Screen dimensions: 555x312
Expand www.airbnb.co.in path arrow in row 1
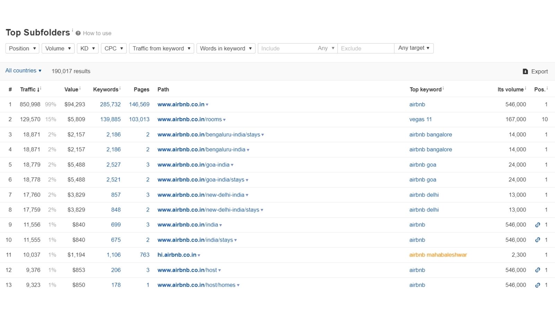click(207, 105)
